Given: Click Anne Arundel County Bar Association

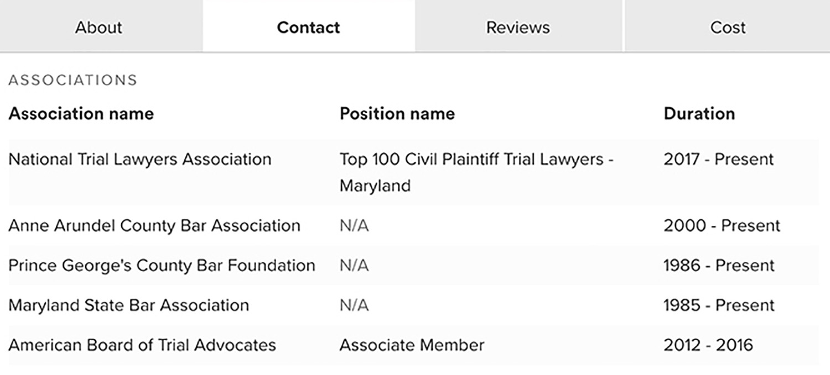Looking at the screenshot, I should click(154, 226).
